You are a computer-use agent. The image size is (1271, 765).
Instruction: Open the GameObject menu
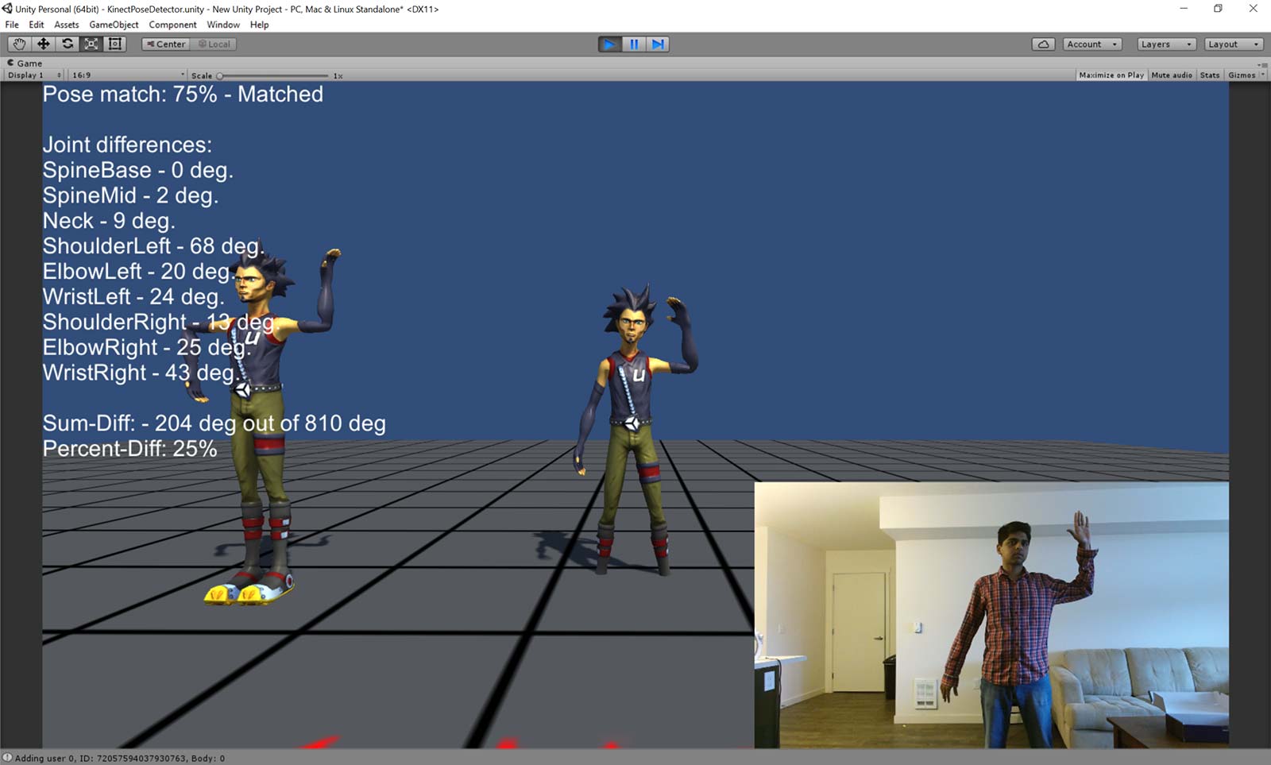click(114, 25)
